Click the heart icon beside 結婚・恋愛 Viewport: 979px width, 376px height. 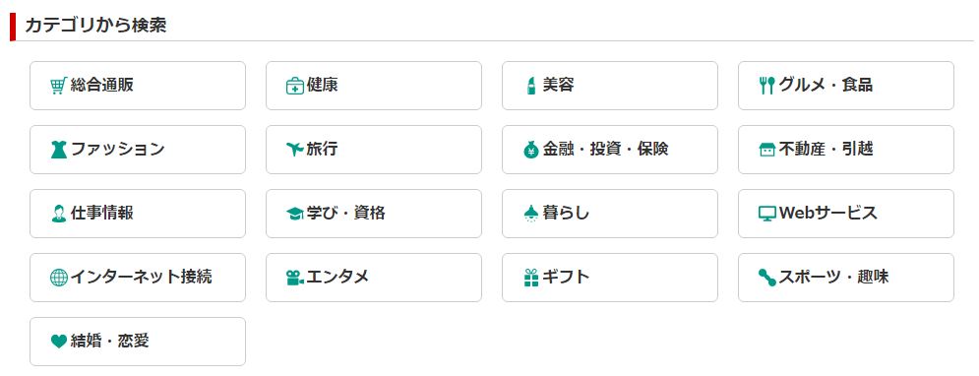tap(59, 342)
